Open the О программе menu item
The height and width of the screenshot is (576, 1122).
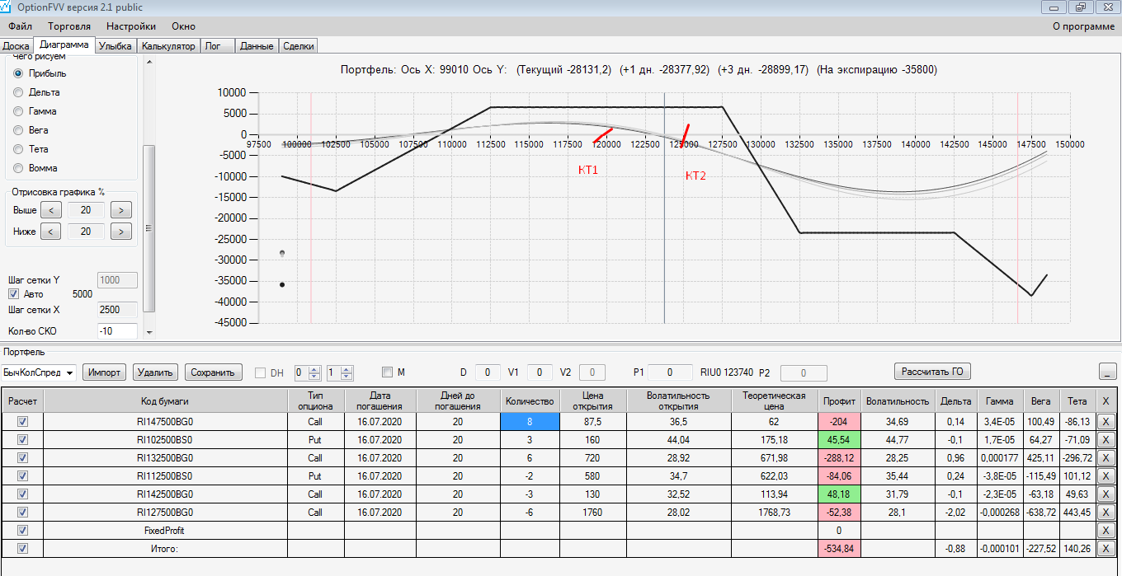click(1083, 26)
